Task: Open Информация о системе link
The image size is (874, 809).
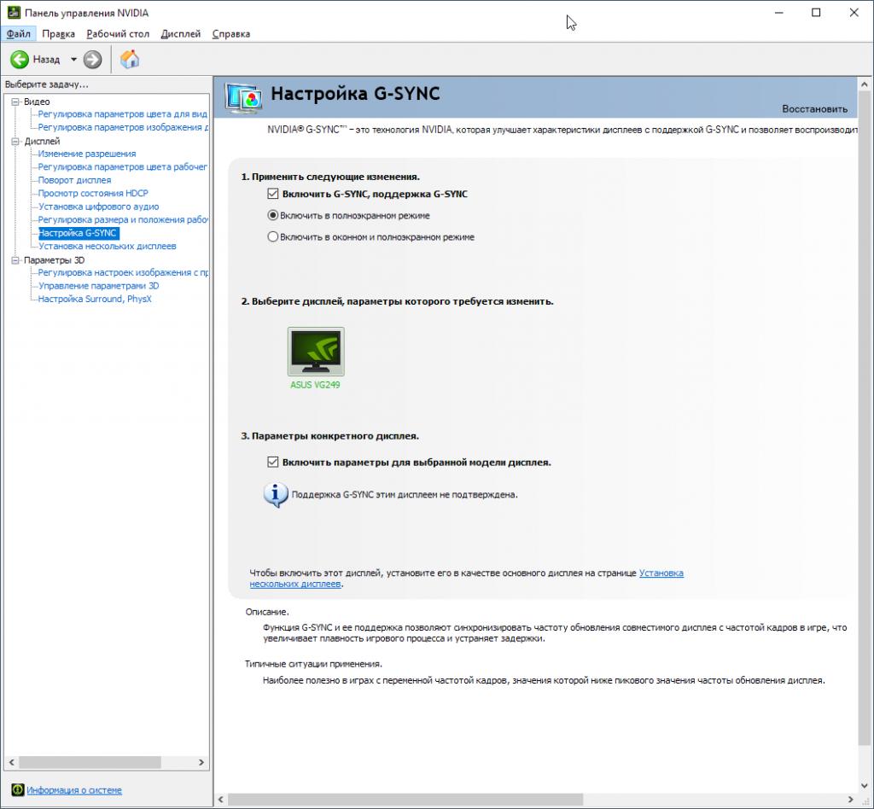Action: click(74, 790)
